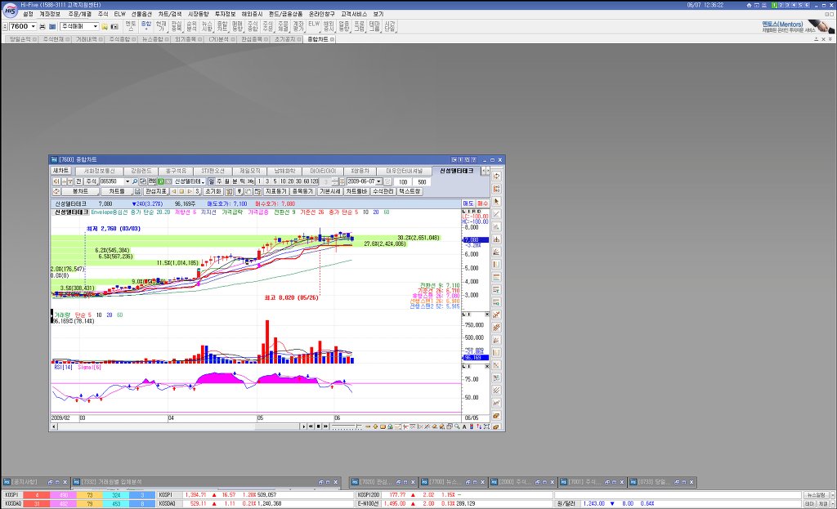The height and width of the screenshot is (509, 837).
Task: Select the arrow pointer tool in chart sidebar
Action: point(496,201)
